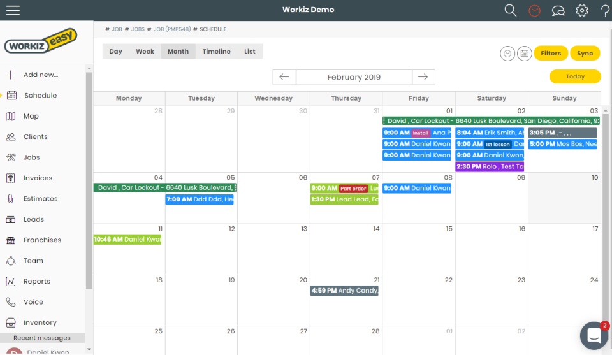612x355 pixels.
Task: Click the Jobs tools icon
Action: (11, 157)
